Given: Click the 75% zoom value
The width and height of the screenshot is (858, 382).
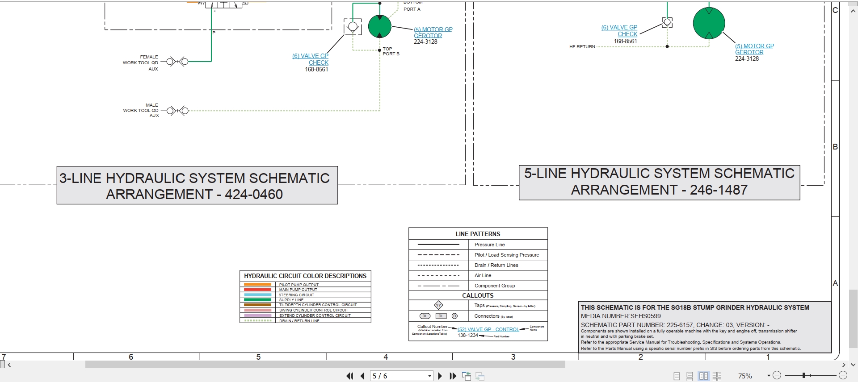Looking at the screenshot, I should 745,376.
